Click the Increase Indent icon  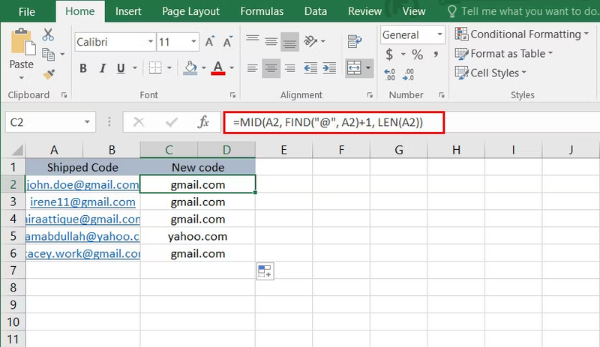pos(329,68)
